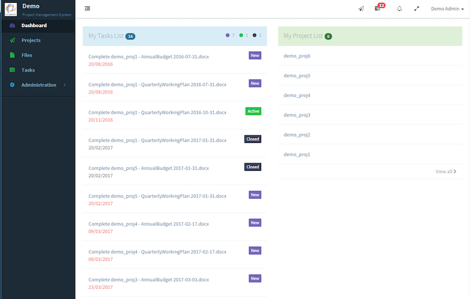Click the My Tasks List heading
This screenshot has height=299, width=470.
[106, 36]
